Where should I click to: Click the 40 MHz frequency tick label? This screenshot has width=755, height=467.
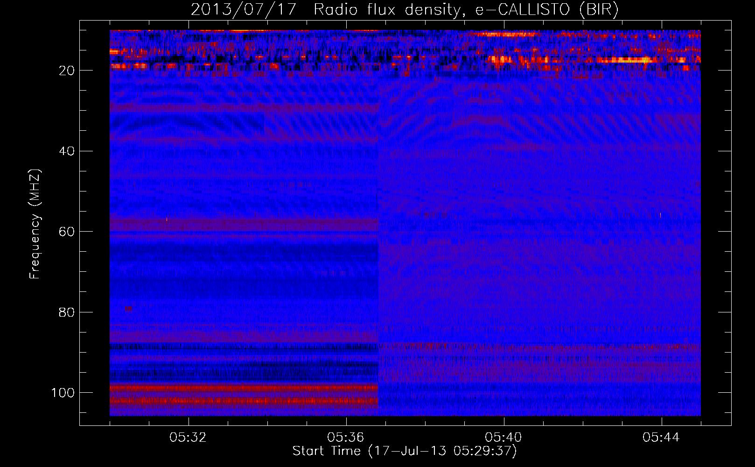[67, 151]
